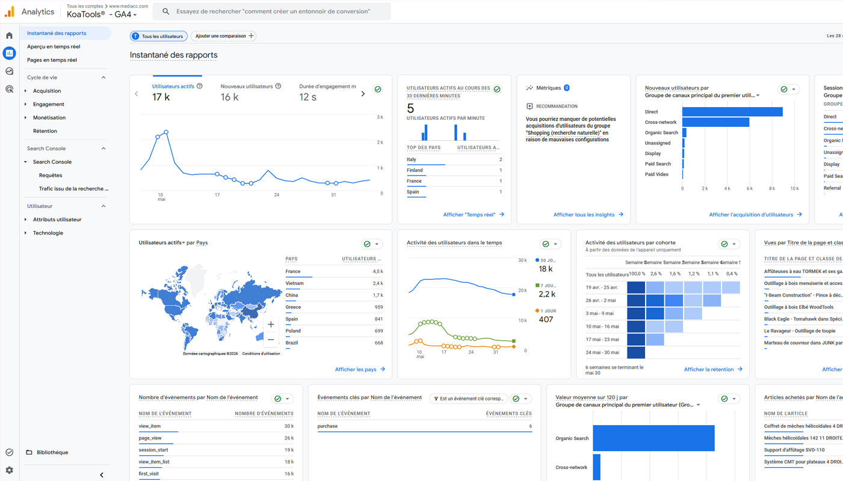Click the Tous les utilisateurs segment chip

point(159,36)
